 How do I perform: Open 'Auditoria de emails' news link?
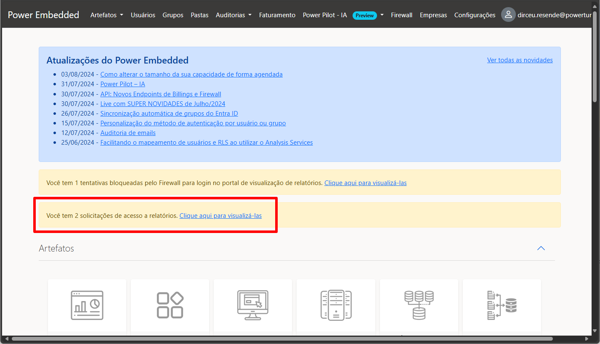(128, 133)
